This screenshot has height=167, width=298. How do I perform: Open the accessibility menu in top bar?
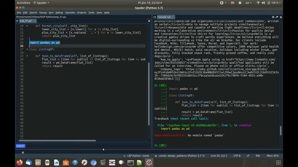(x=223, y=3)
